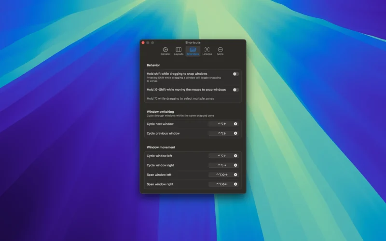The height and width of the screenshot is (241, 386).
Task: Open the General preferences tab
Action: [165, 51]
